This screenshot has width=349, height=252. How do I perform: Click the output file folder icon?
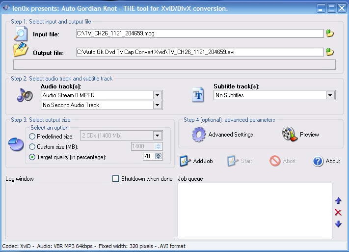[21, 50]
